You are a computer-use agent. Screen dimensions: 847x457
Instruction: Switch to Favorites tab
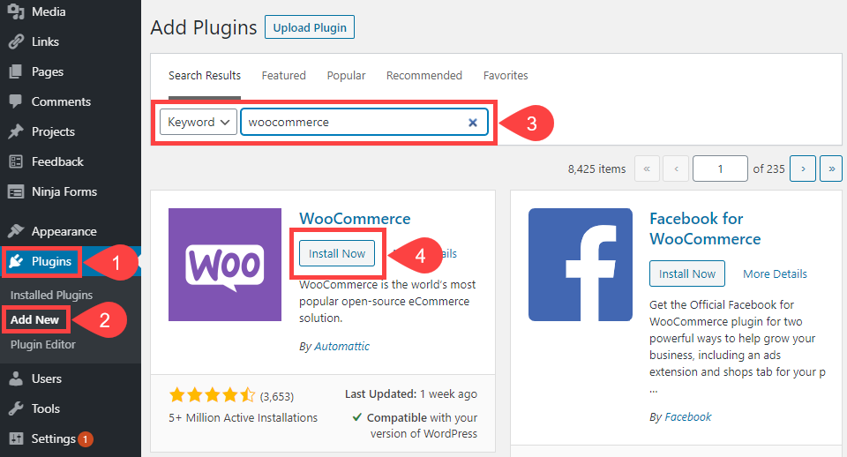tap(506, 76)
